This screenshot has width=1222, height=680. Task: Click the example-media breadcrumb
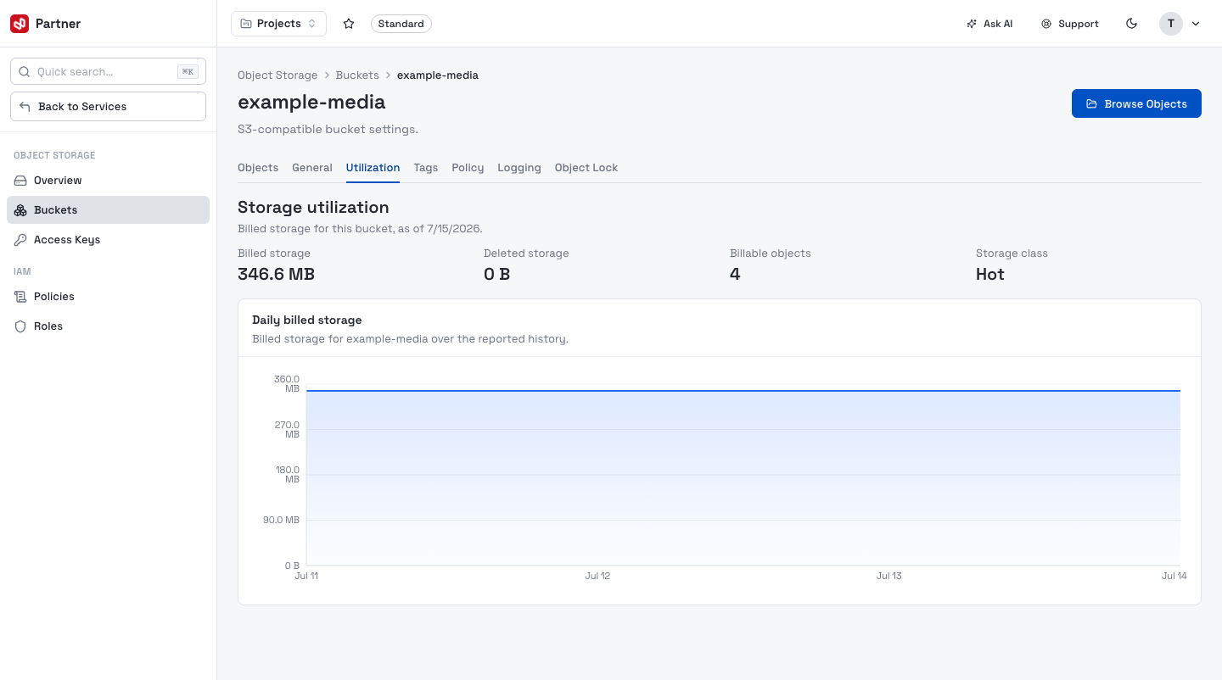[438, 75]
